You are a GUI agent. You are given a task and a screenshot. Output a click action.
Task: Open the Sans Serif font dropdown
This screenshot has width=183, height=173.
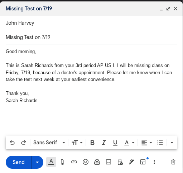(x=49, y=143)
